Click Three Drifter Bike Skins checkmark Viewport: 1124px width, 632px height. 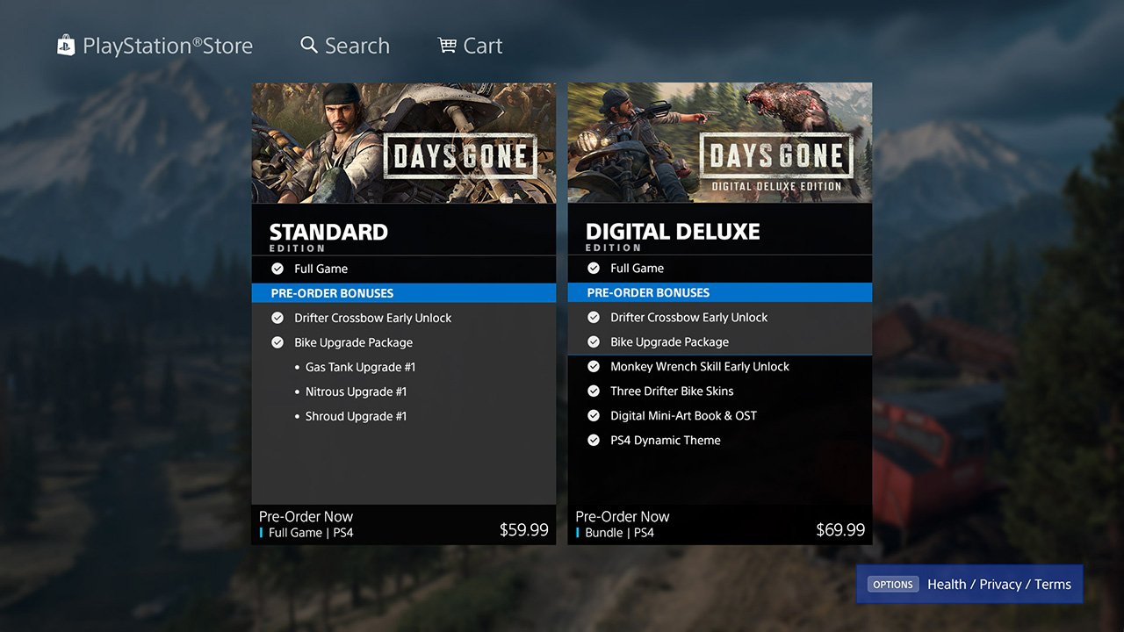click(594, 391)
